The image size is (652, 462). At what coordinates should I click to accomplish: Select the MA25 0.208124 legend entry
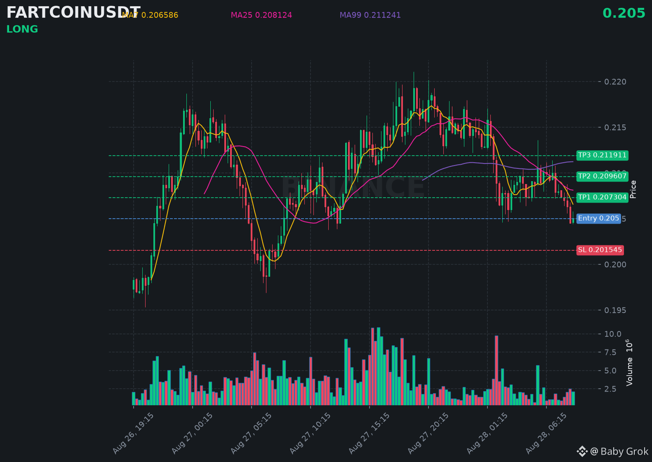[261, 15]
